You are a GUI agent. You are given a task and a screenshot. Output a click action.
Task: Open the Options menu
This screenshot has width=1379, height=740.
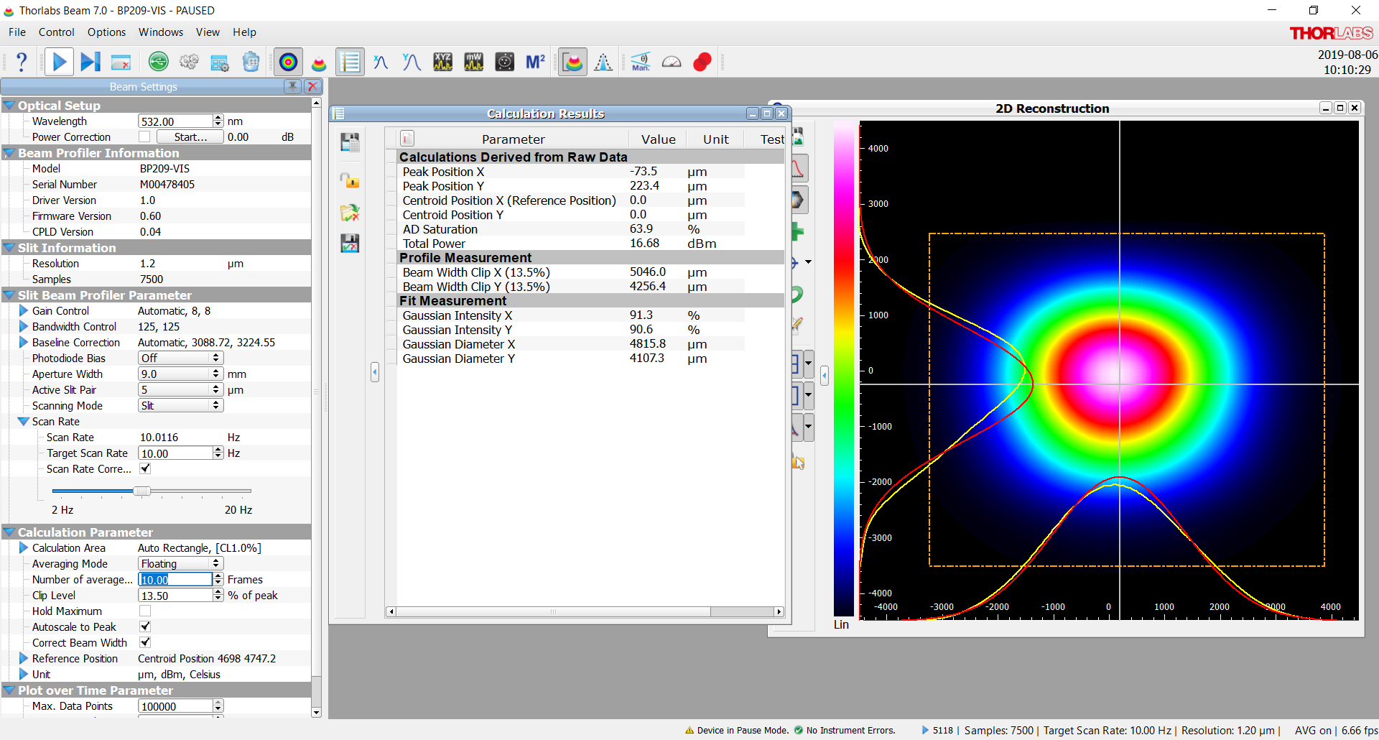106,32
